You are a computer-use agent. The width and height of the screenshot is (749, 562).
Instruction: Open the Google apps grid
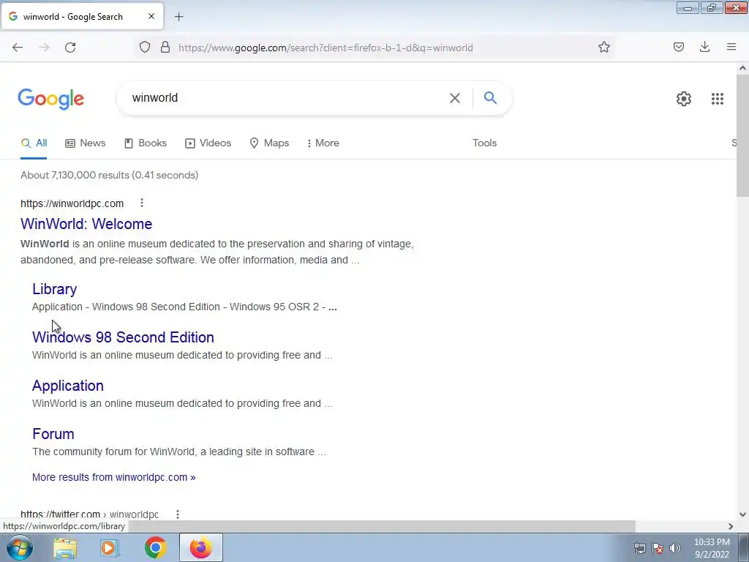pos(717,99)
